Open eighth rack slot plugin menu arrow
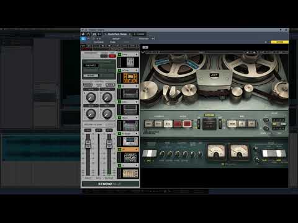The image size is (298, 223). pyautogui.click(x=137, y=165)
